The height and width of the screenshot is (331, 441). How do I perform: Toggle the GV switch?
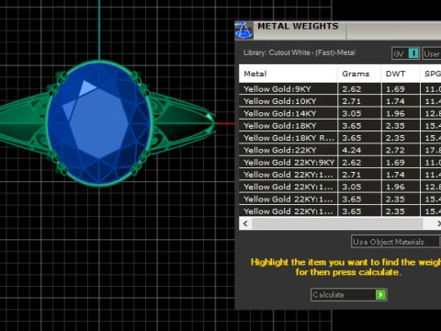pyautogui.click(x=405, y=53)
